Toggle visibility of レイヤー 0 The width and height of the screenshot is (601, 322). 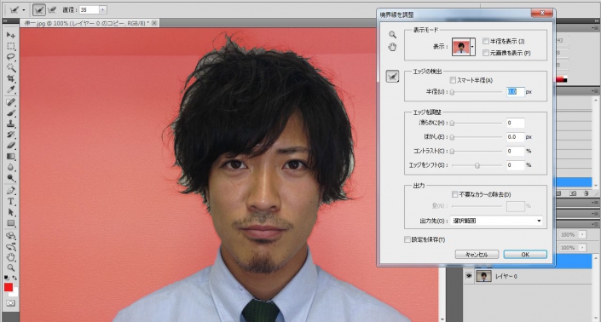click(x=468, y=276)
